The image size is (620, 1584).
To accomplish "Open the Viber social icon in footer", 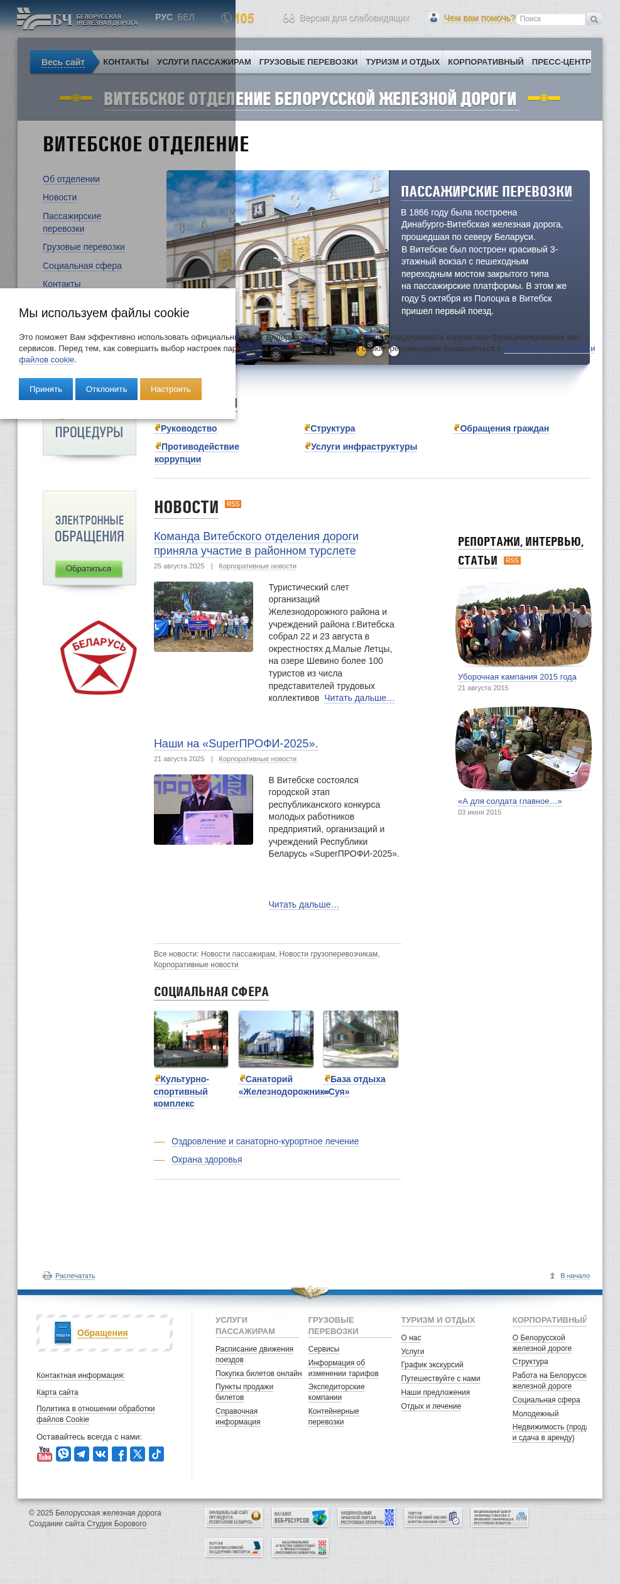I will 63,1454.
